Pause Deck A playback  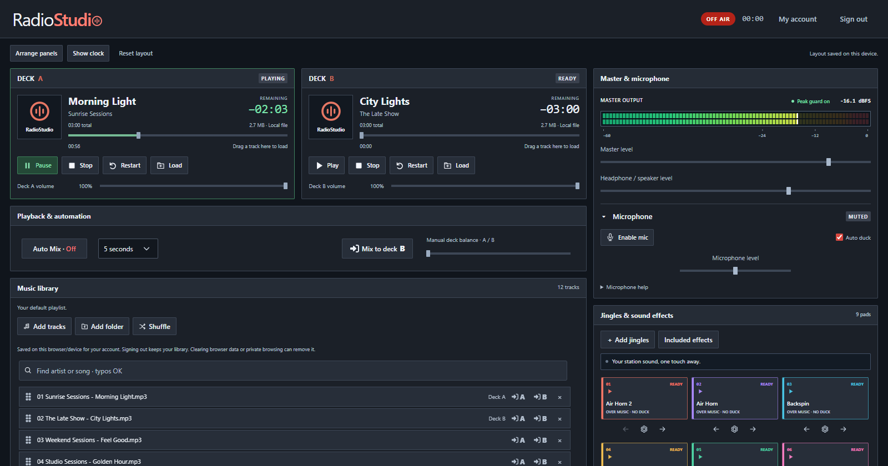coord(37,165)
